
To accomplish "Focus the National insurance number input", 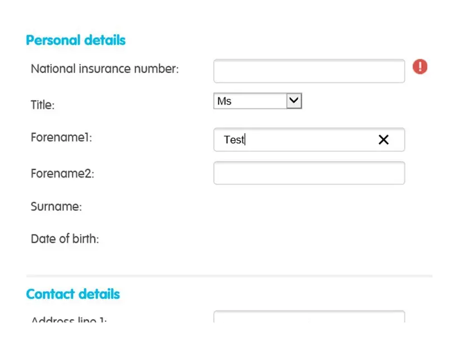I will coord(309,71).
